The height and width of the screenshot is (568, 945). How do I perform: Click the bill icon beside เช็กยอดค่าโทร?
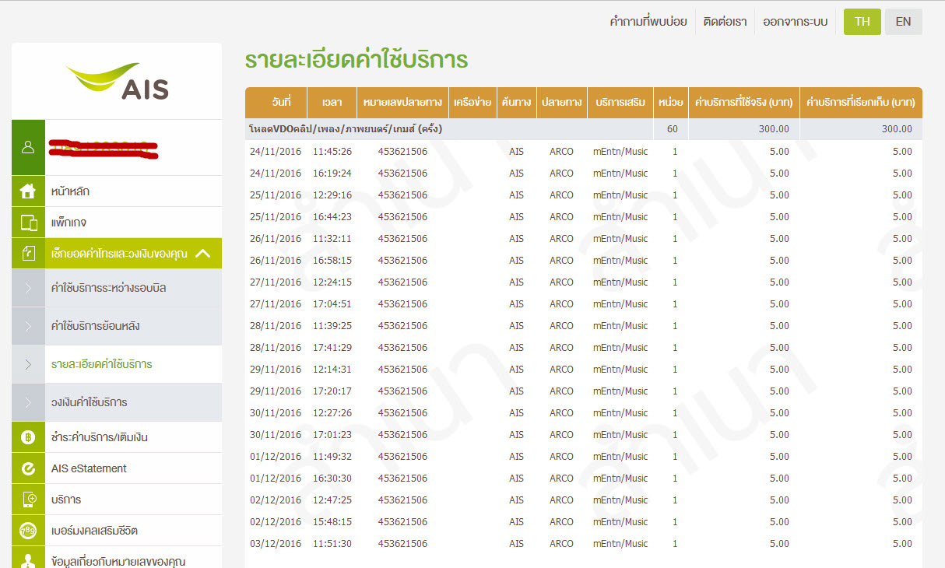pos(28,254)
